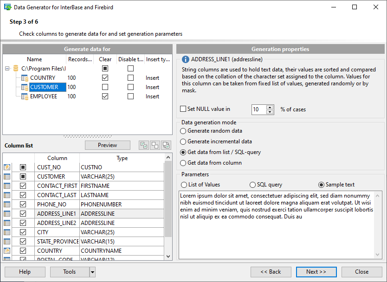Choose Get data from column mode
Image resolution: width=387 pixels, height=282 pixels.
tap(183, 163)
